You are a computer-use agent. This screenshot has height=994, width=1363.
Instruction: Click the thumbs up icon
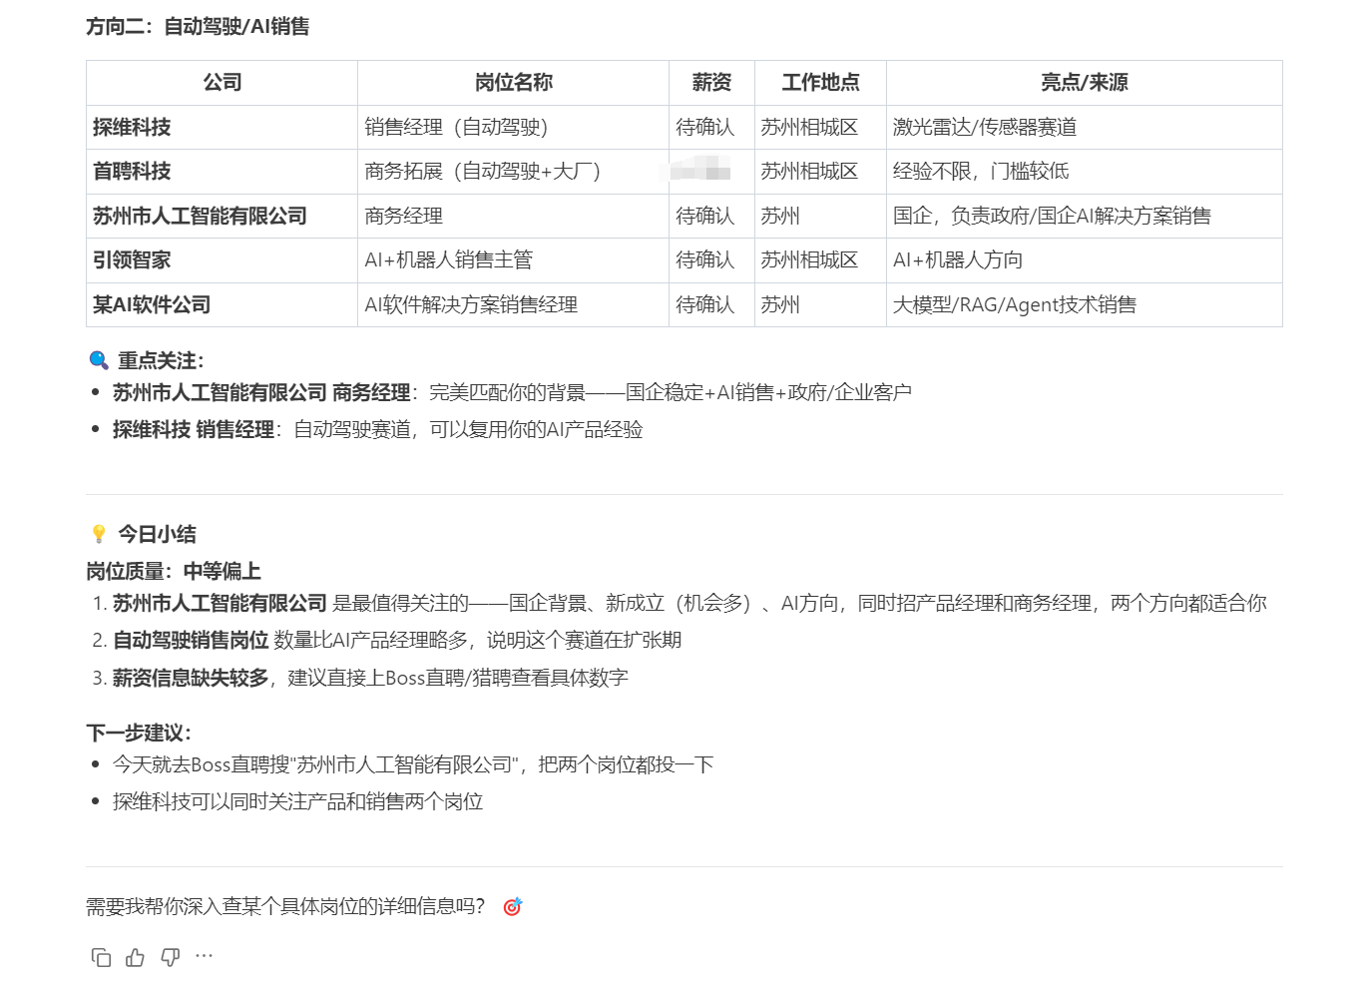coord(136,957)
